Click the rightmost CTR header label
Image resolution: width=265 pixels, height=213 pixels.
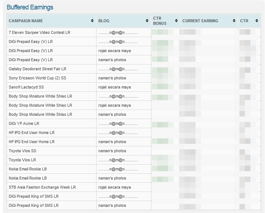(x=244, y=21)
